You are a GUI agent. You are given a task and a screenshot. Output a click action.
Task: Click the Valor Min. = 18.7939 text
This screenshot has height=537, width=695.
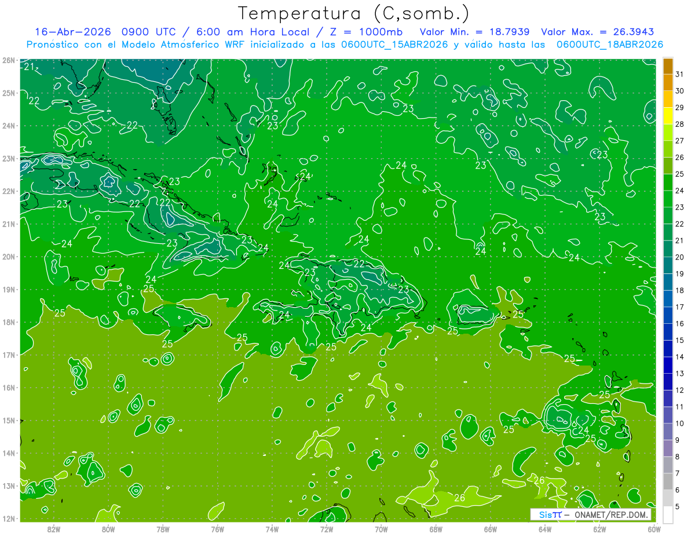click(x=476, y=31)
